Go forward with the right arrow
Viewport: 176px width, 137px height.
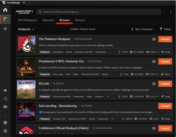[x=29, y=3]
